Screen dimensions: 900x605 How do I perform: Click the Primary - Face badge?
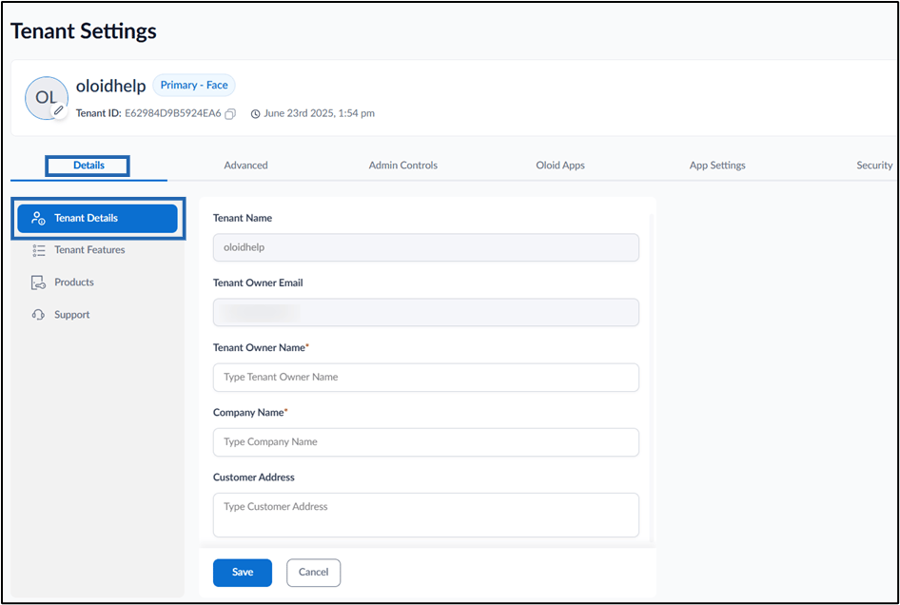[x=194, y=85]
